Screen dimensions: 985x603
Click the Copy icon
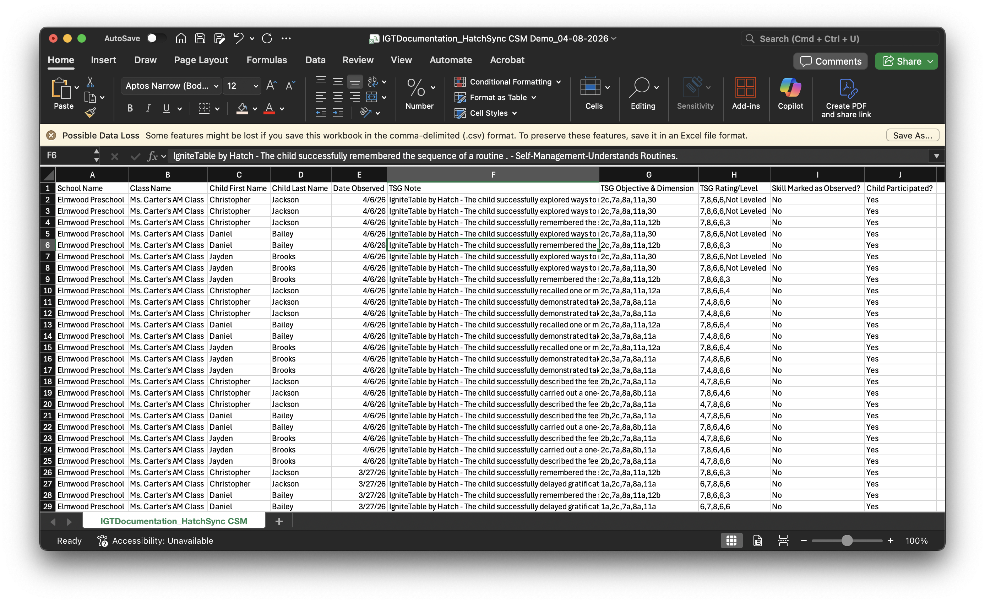(x=90, y=98)
